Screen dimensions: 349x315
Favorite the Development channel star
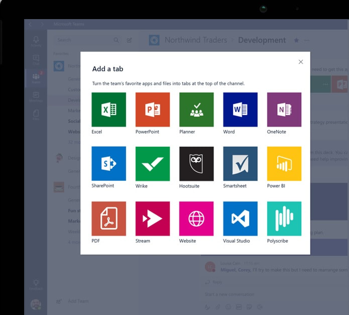[x=296, y=40]
